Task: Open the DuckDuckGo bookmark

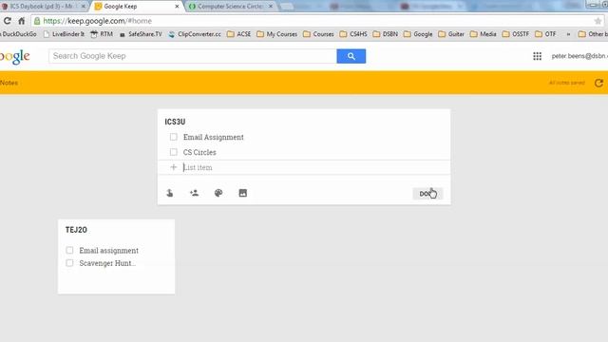Action: 18,34
